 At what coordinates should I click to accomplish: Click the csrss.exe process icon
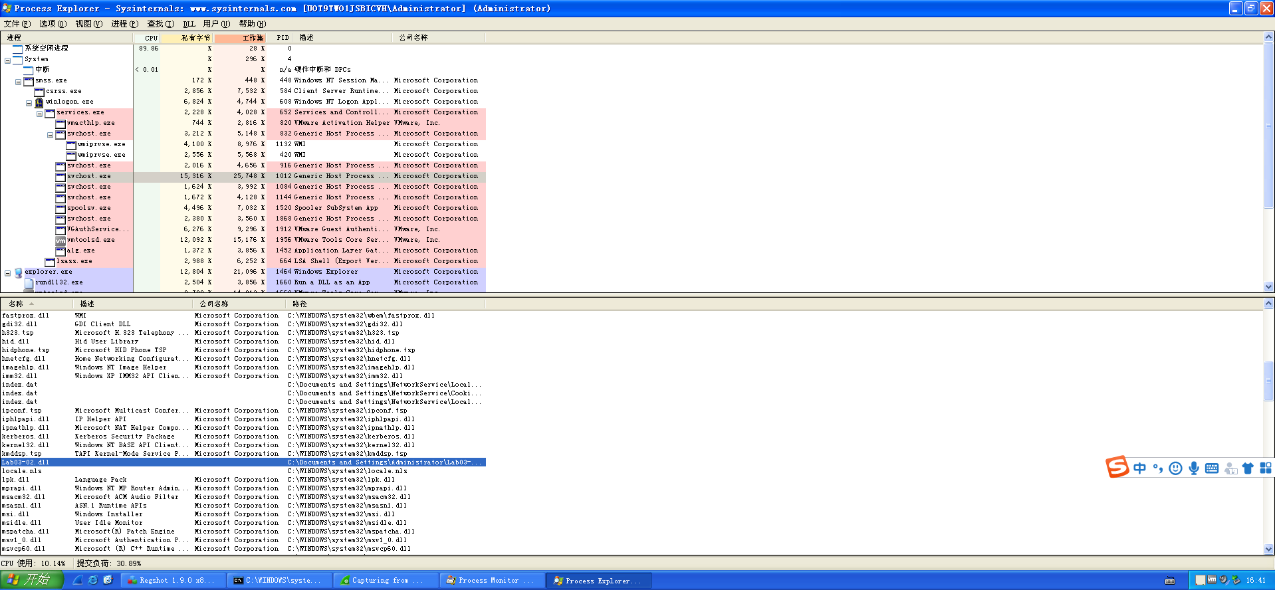[x=39, y=91]
